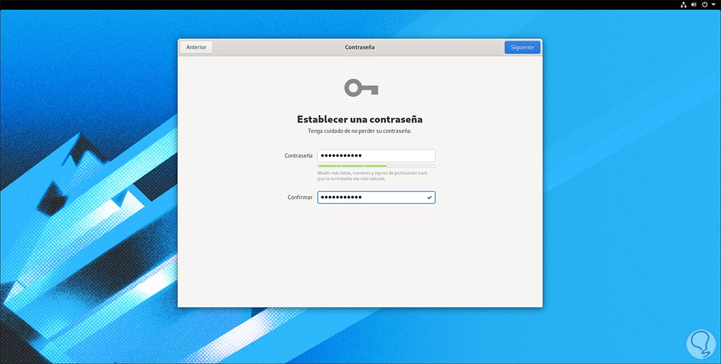The height and width of the screenshot is (364, 721).
Task: Open the network icon in top bar
Action: (683, 4)
